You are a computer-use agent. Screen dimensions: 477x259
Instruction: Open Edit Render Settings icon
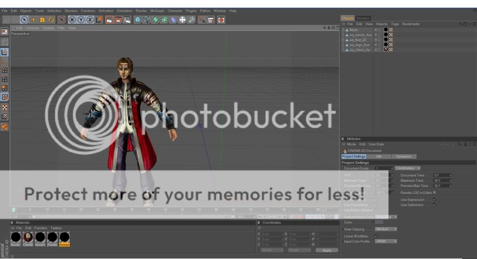(x=127, y=20)
